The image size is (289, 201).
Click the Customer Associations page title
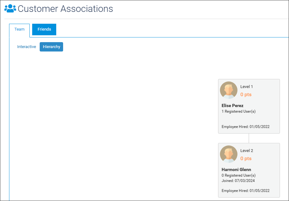[x=65, y=9]
